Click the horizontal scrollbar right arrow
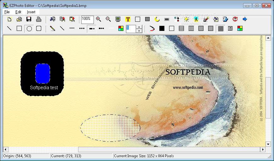The image size is (274, 161). click(x=263, y=149)
